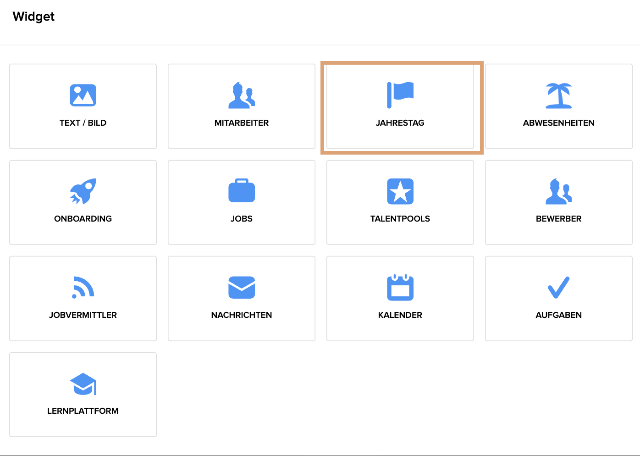640x456 pixels.
Task: Click the TALENTPOOLS label text
Action: pyautogui.click(x=400, y=219)
